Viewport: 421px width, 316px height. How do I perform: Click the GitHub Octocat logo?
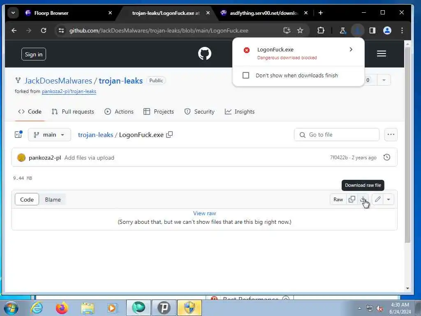coord(205,53)
